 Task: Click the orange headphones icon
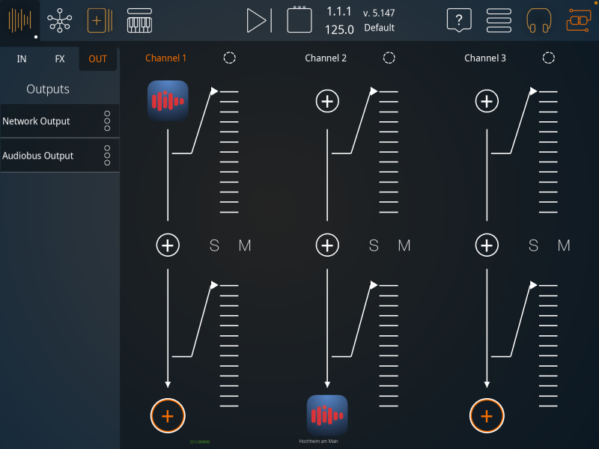click(538, 21)
